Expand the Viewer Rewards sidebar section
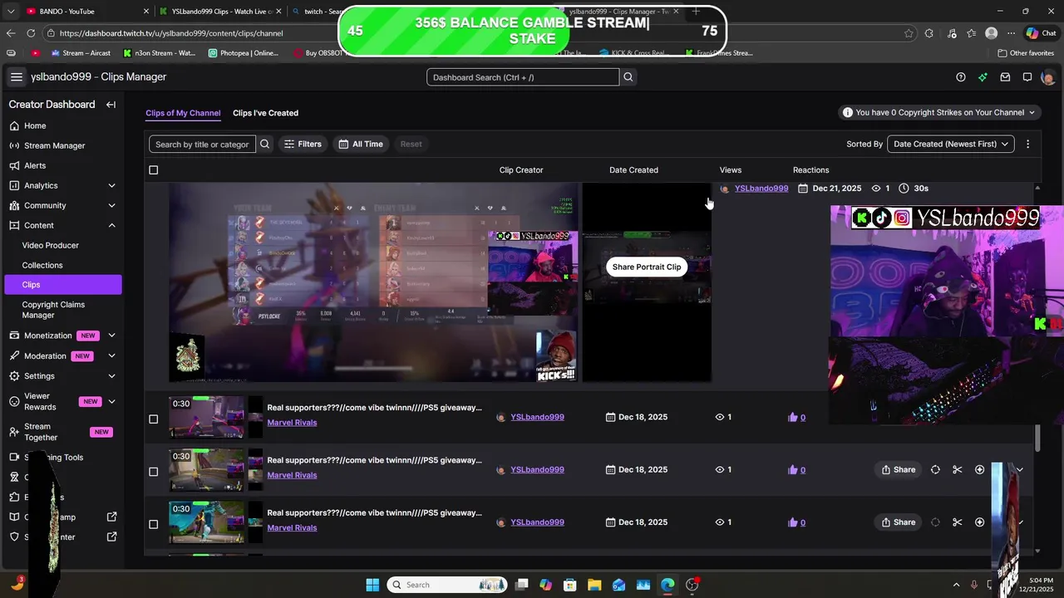The image size is (1064, 598). tap(111, 401)
